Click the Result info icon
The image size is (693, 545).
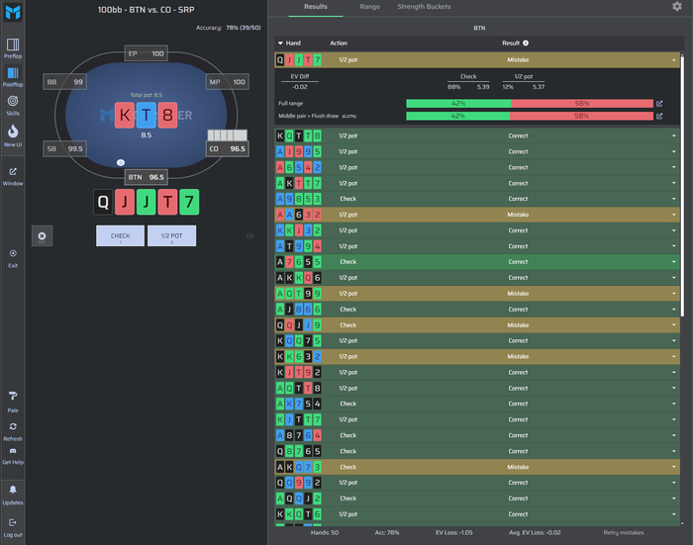pyautogui.click(x=526, y=43)
